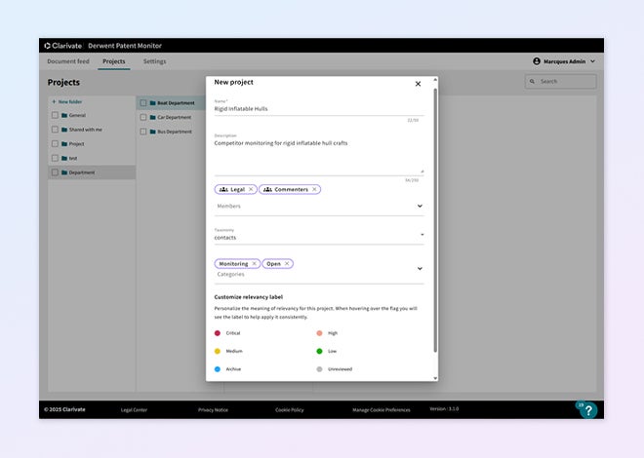Tick the Boat Department checkbox
644x458 pixels.
point(142,102)
